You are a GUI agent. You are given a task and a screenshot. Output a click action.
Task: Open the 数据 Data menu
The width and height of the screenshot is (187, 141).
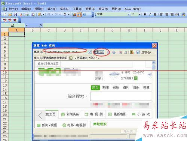(91, 9)
